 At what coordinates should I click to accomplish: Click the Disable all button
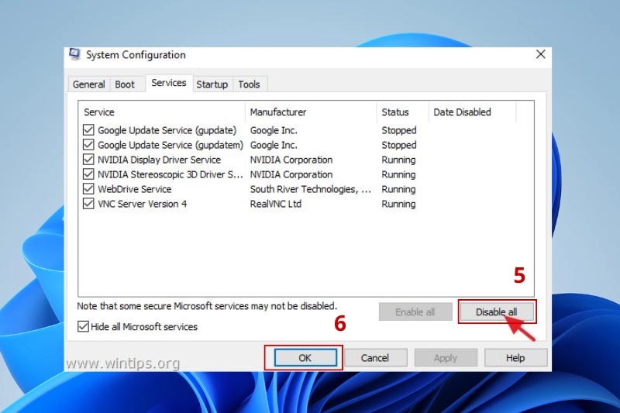pyautogui.click(x=496, y=311)
